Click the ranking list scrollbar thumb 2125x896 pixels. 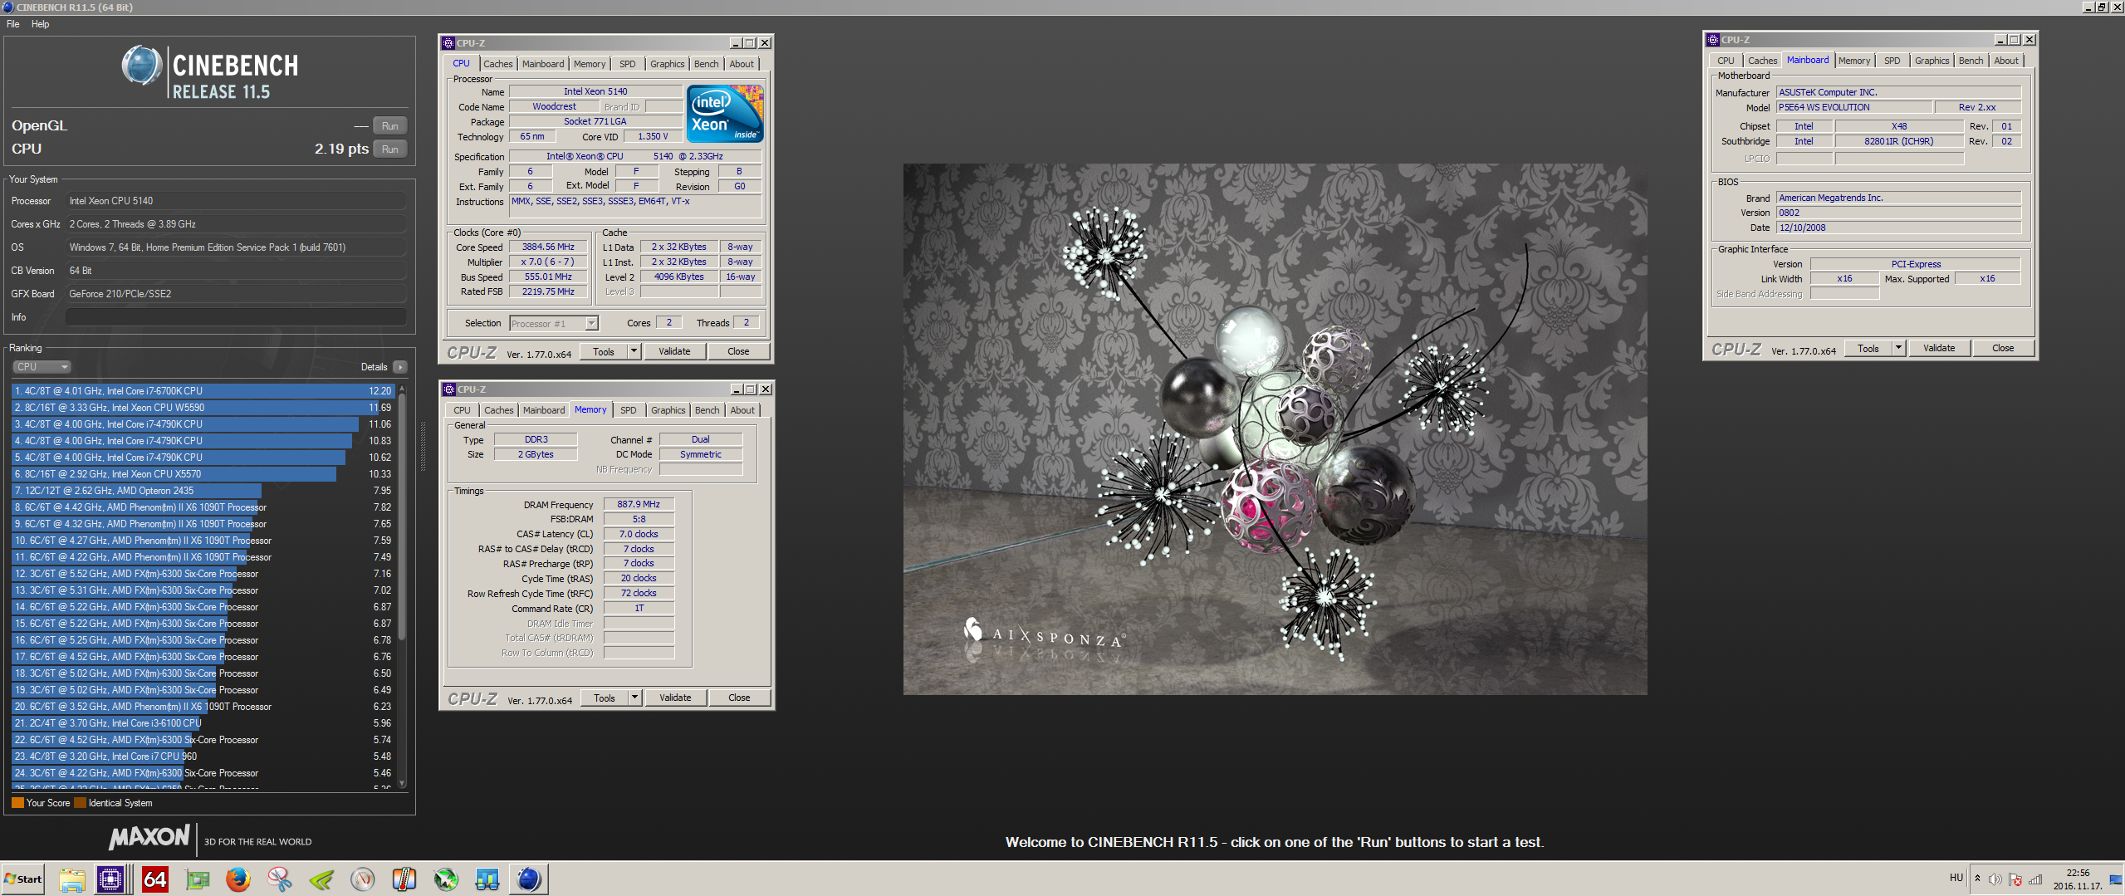pyautogui.click(x=402, y=515)
